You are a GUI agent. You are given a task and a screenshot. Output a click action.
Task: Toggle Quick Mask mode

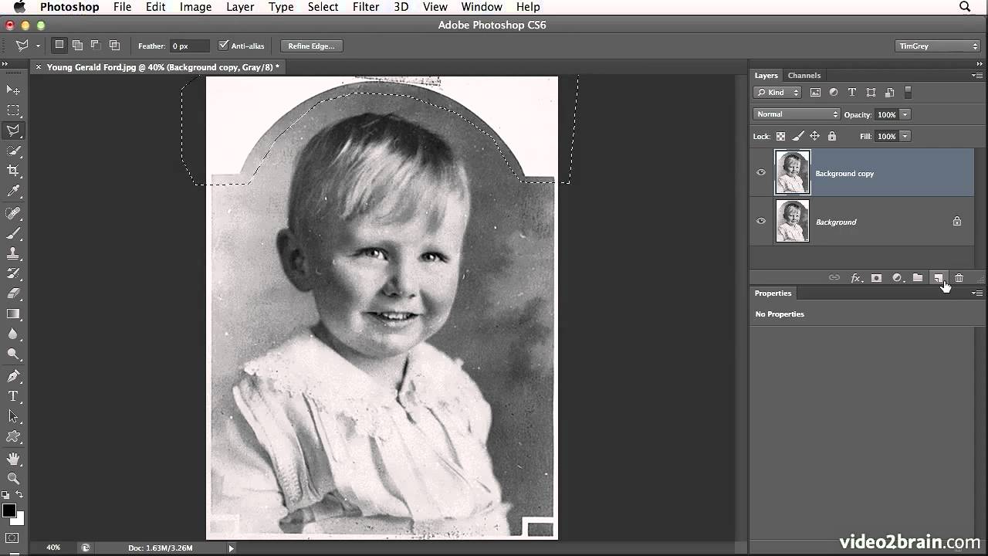13,537
